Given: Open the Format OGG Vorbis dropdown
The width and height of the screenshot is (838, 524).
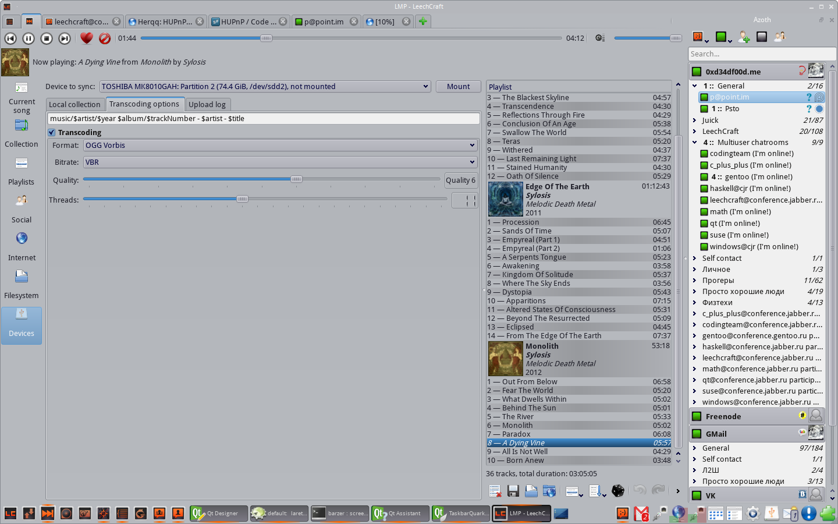Looking at the screenshot, I should [x=280, y=145].
